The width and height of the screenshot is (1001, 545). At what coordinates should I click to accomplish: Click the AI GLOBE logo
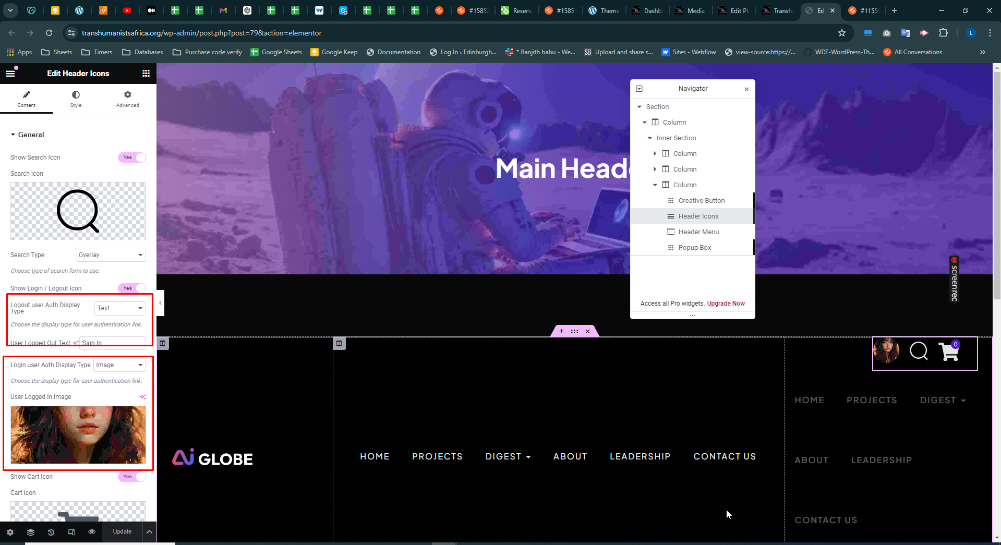(212, 457)
